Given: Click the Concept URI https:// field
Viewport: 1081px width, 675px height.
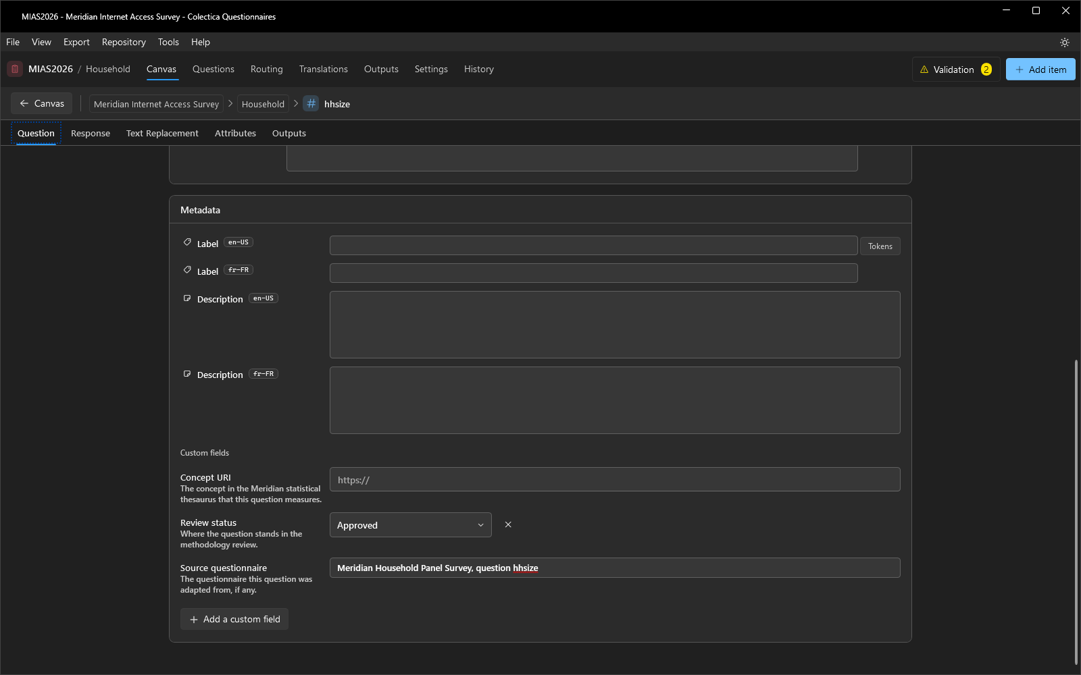Looking at the screenshot, I should pos(615,479).
